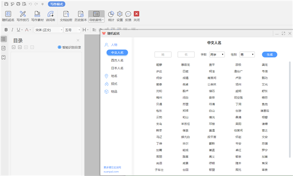Click the 姓 surname input field
Screen dimensions: 293x176
pos(163,55)
